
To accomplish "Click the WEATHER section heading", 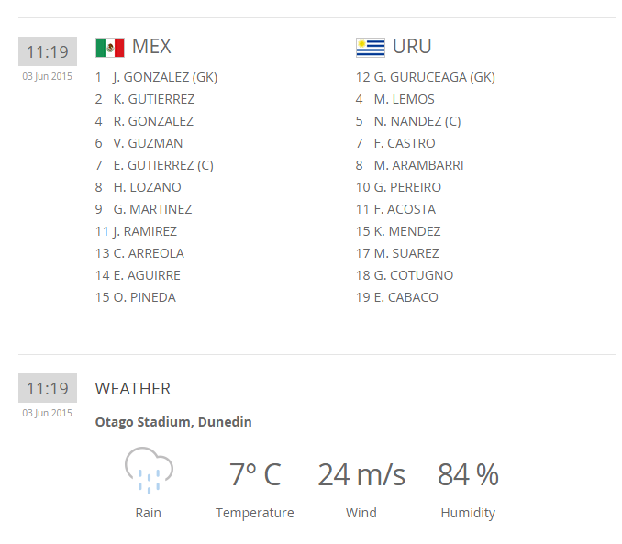I will click(133, 389).
